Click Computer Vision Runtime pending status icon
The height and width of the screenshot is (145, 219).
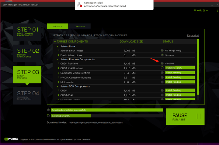(162, 73)
